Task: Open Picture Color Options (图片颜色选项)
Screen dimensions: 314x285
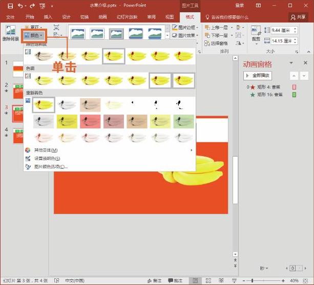Action: (x=109, y=167)
